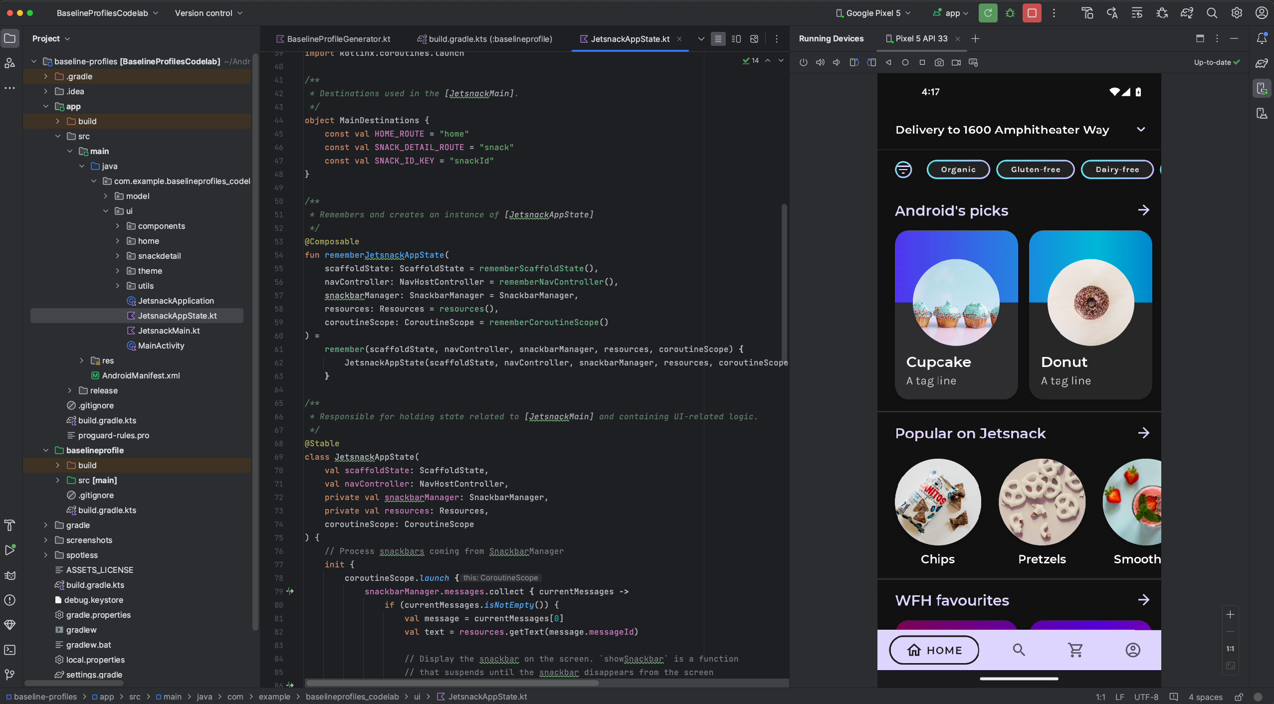The image size is (1274, 704).
Task: Click JetsnackApplication.kt in file tree
Action: pos(175,300)
